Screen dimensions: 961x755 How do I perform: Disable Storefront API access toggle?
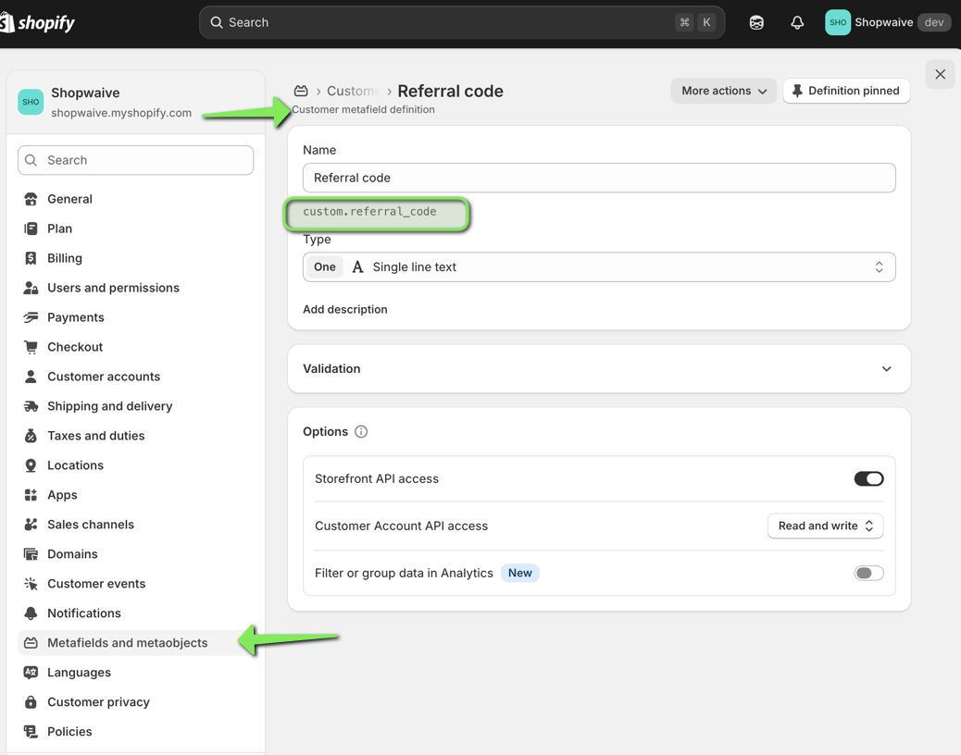(868, 479)
